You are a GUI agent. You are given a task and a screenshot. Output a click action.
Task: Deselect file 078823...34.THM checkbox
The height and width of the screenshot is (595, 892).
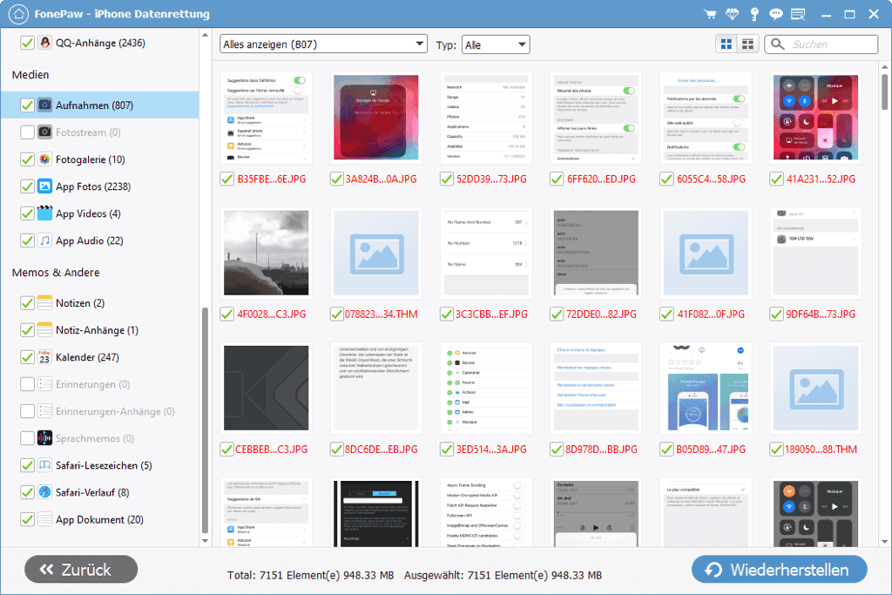pyautogui.click(x=337, y=314)
